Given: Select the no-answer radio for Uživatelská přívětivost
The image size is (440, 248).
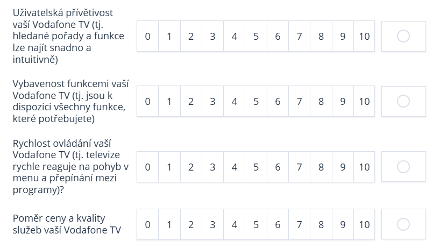Looking at the screenshot, I should 403,36.
